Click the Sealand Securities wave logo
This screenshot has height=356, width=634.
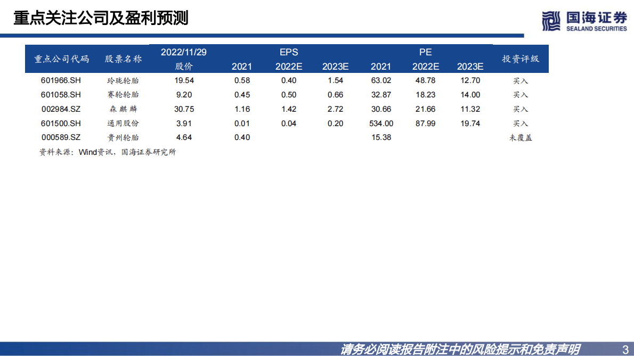550,20
